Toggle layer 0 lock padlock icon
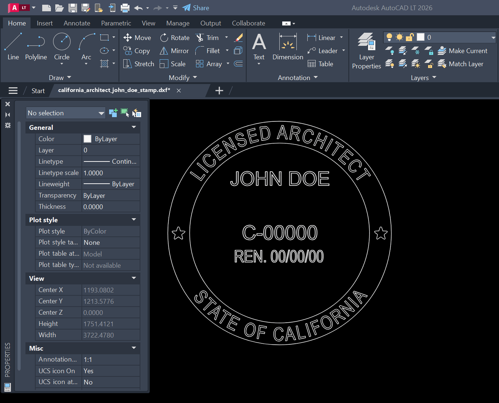Screen dimensions: 499x403 point(410,37)
